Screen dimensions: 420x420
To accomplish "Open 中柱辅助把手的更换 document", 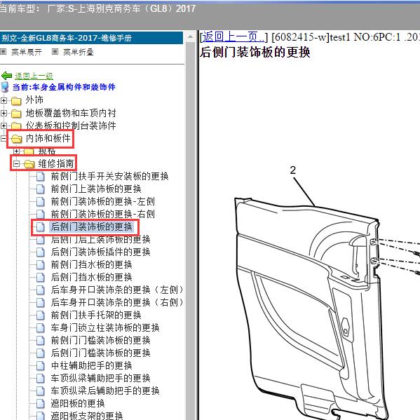I will click(91, 365).
